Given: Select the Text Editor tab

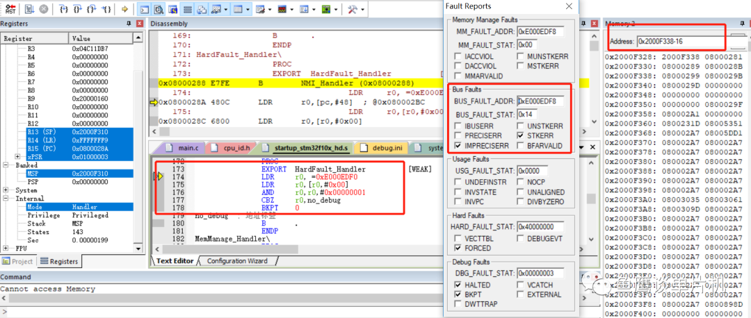Looking at the screenshot, I should 175,260.
